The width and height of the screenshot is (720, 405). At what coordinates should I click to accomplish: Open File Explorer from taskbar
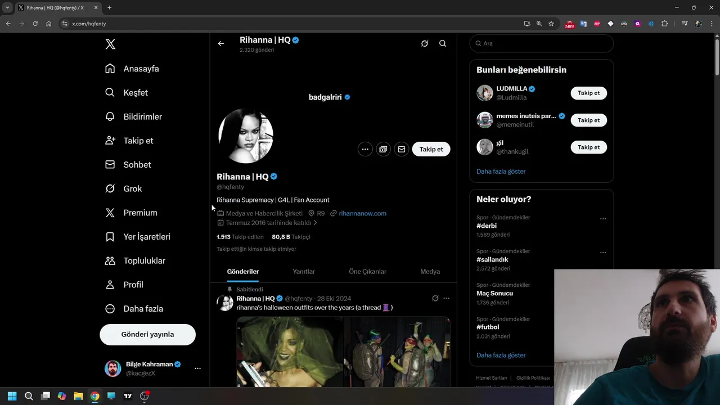[78, 396]
